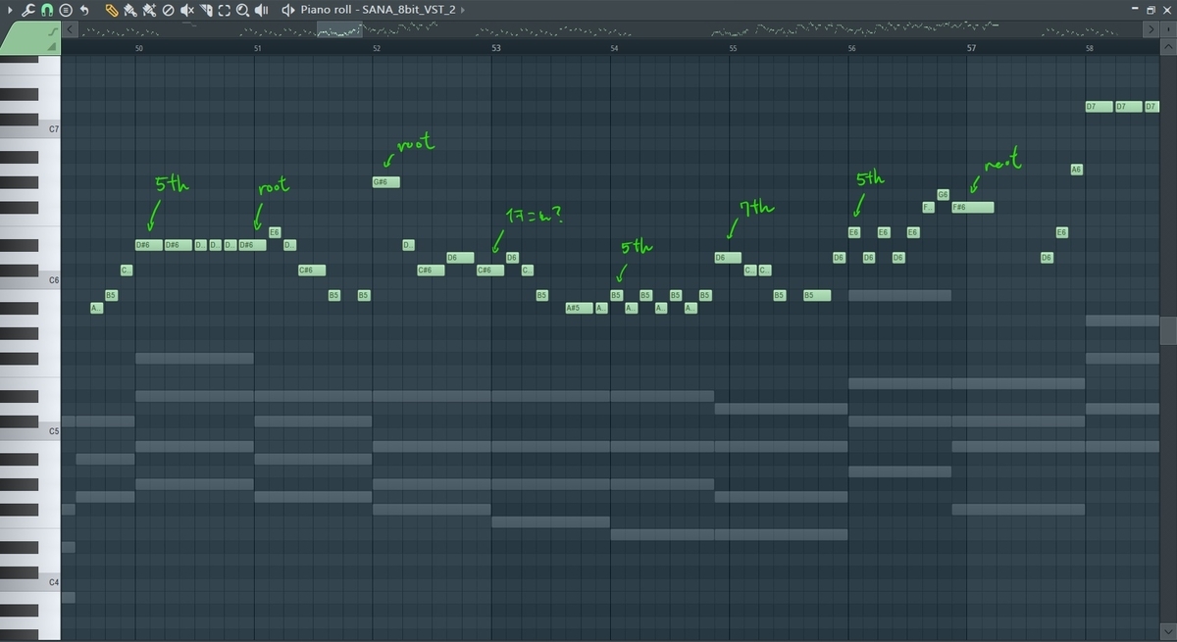This screenshot has height=642, width=1177.
Task: Select the Mute tool
Action: coord(186,10)
